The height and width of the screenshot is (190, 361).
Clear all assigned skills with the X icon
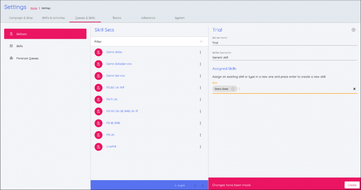354,89
